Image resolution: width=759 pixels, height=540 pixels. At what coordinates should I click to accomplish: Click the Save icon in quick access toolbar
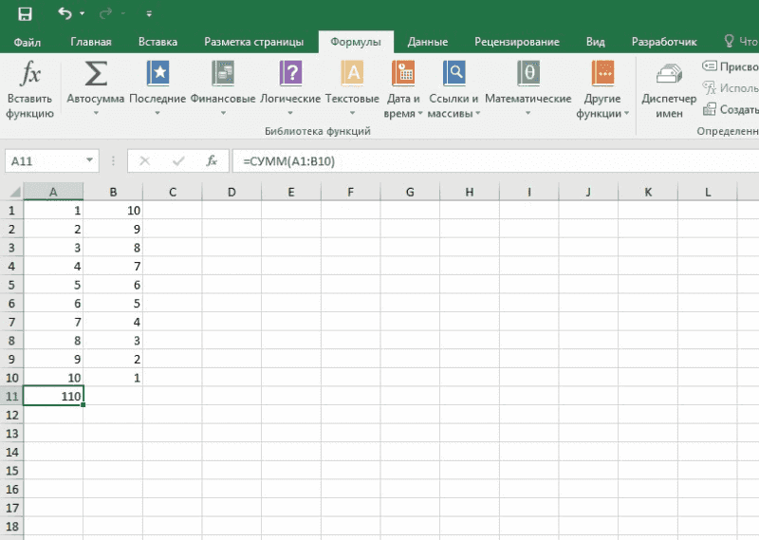25,13
